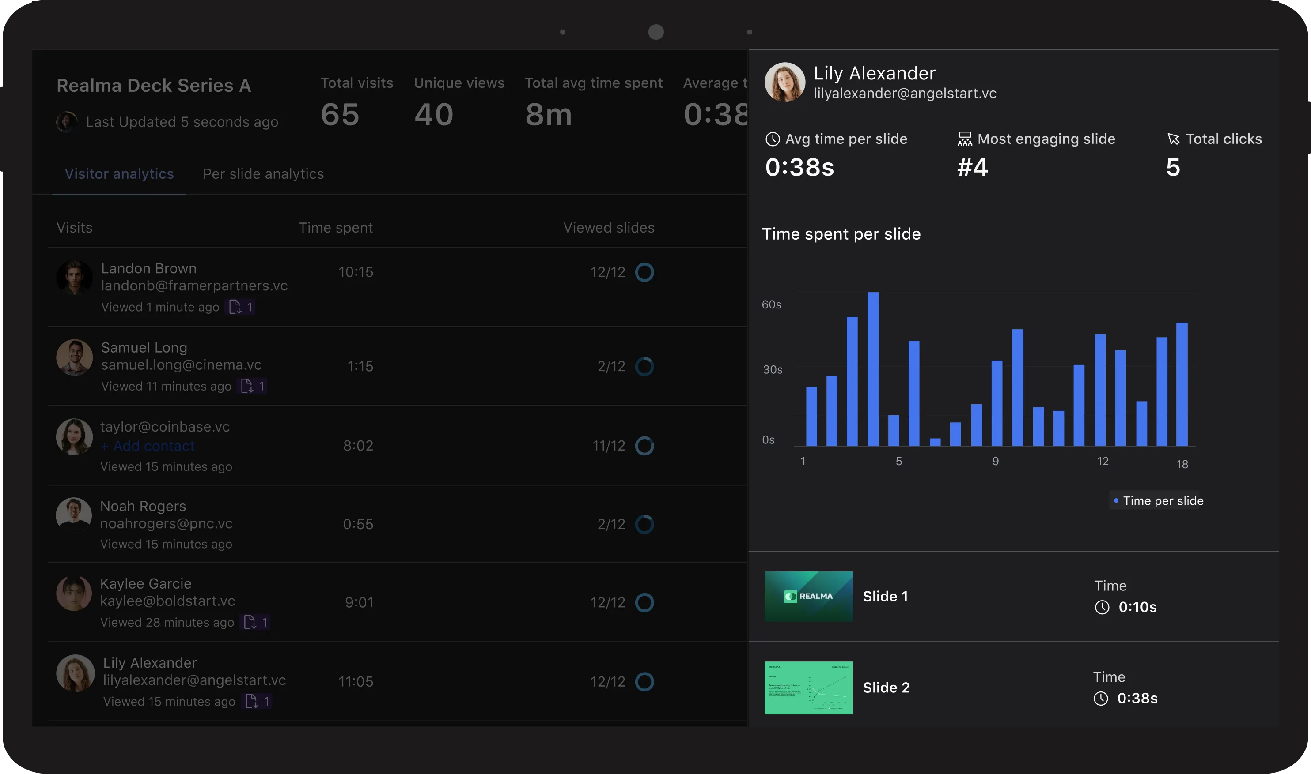Click Landon Brown's 12/12 viewed slides progress ring
The width and height of the screenshot is (1311, 774).
[644, 272]
